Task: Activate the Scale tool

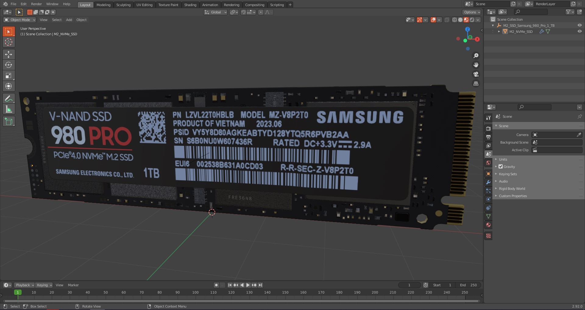Action: point(9,75)
